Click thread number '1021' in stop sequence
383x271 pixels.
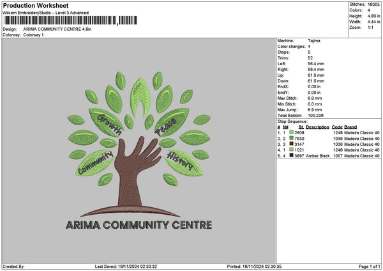pyautogui.click(x=299, y=150)
